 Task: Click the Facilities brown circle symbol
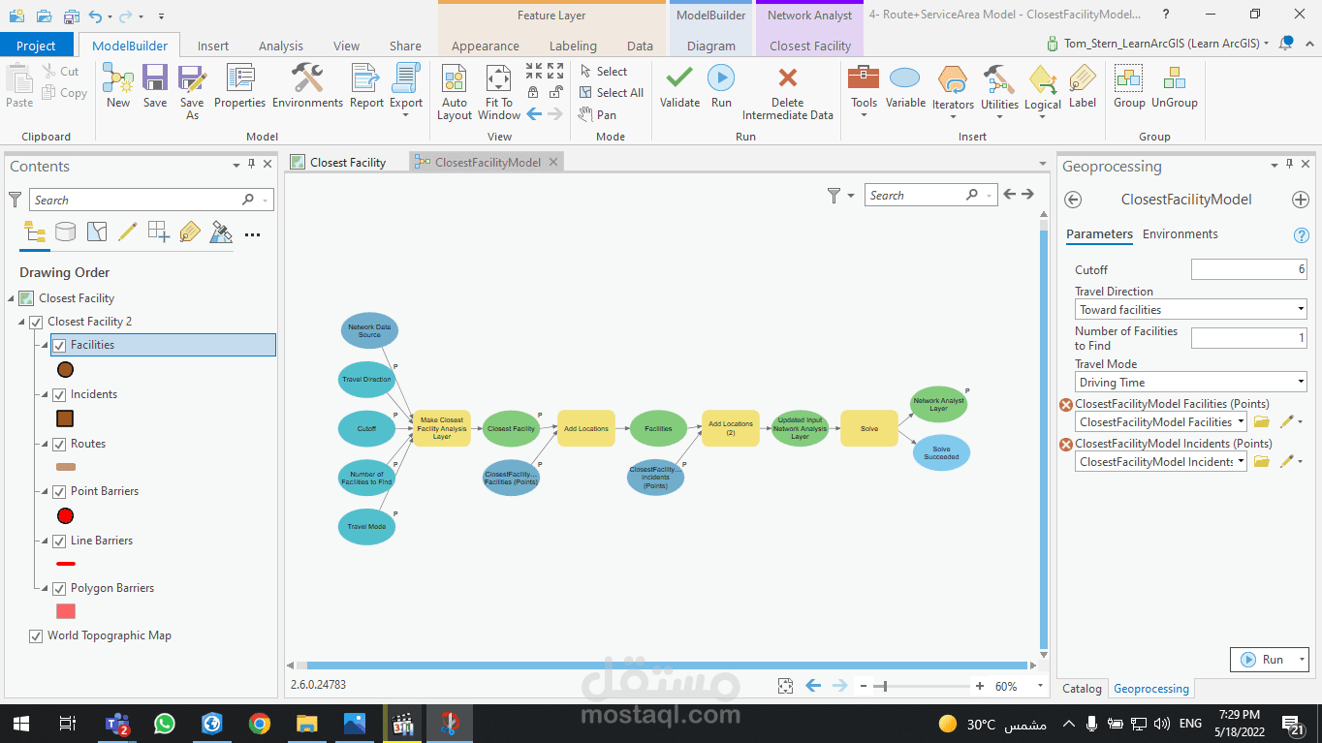click(66, 369)
